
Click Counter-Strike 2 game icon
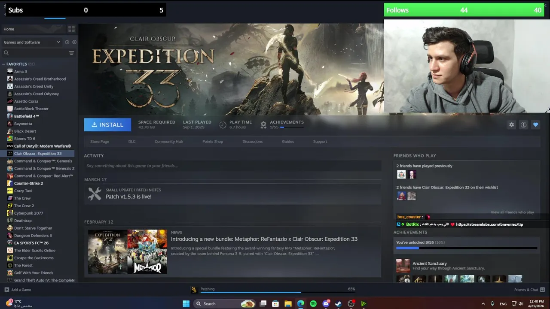(x=10, y=183)
